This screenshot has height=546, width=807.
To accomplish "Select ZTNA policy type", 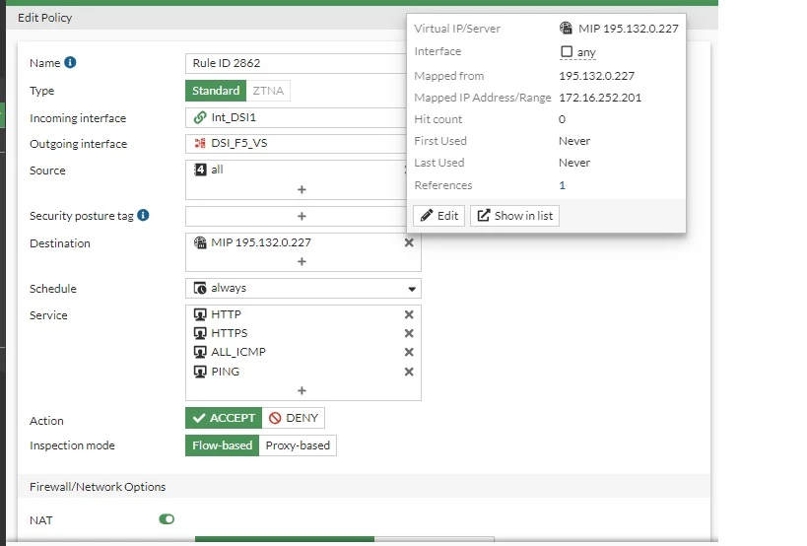I will pos(268,91).
